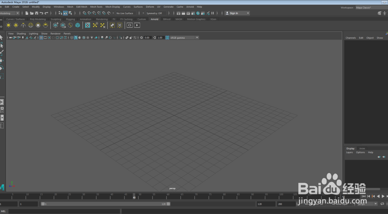Image resolution: width=388 pixels, height=214 pixels.
Task: Toggle select by object type mode
Action: tap(65, 13)
